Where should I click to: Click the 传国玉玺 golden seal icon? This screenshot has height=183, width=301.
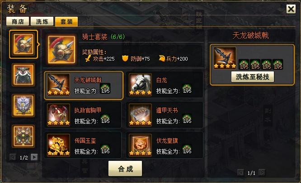coord(59,145)
